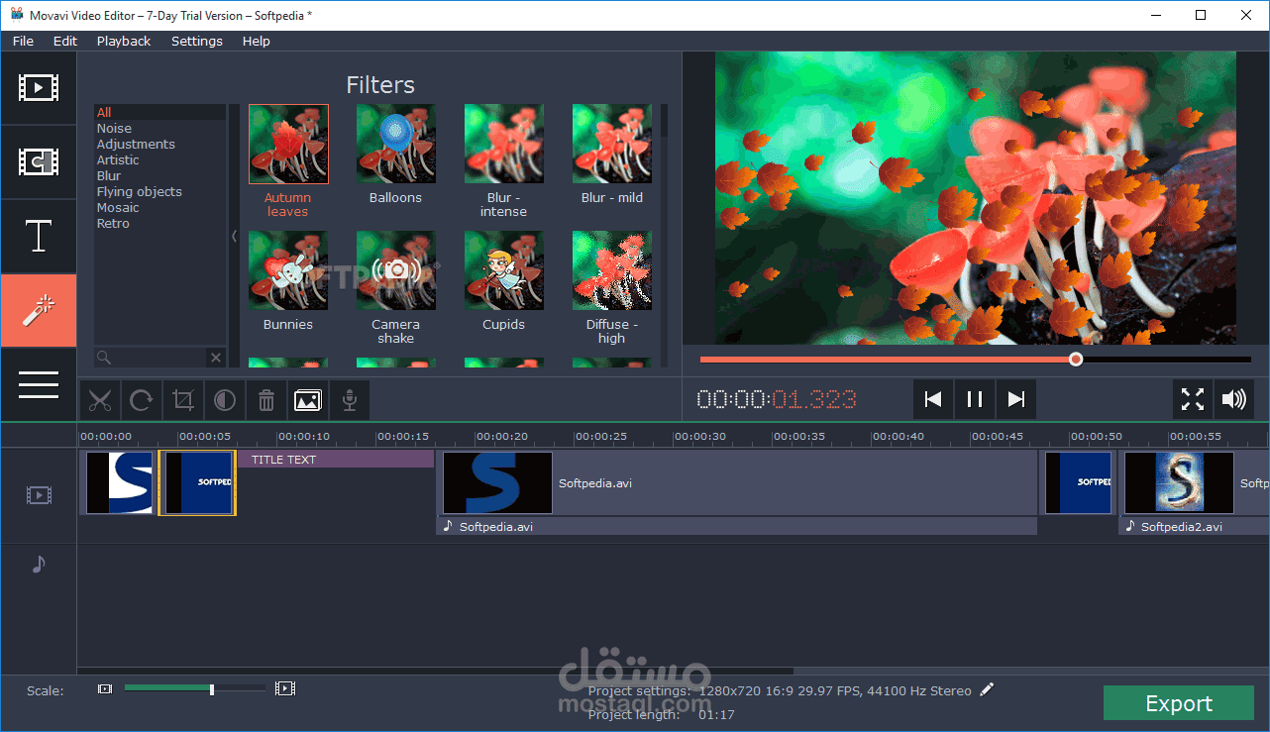Open the Settings menu
The width and height of the screenshot is (1270, 732).
click(197, 41)
